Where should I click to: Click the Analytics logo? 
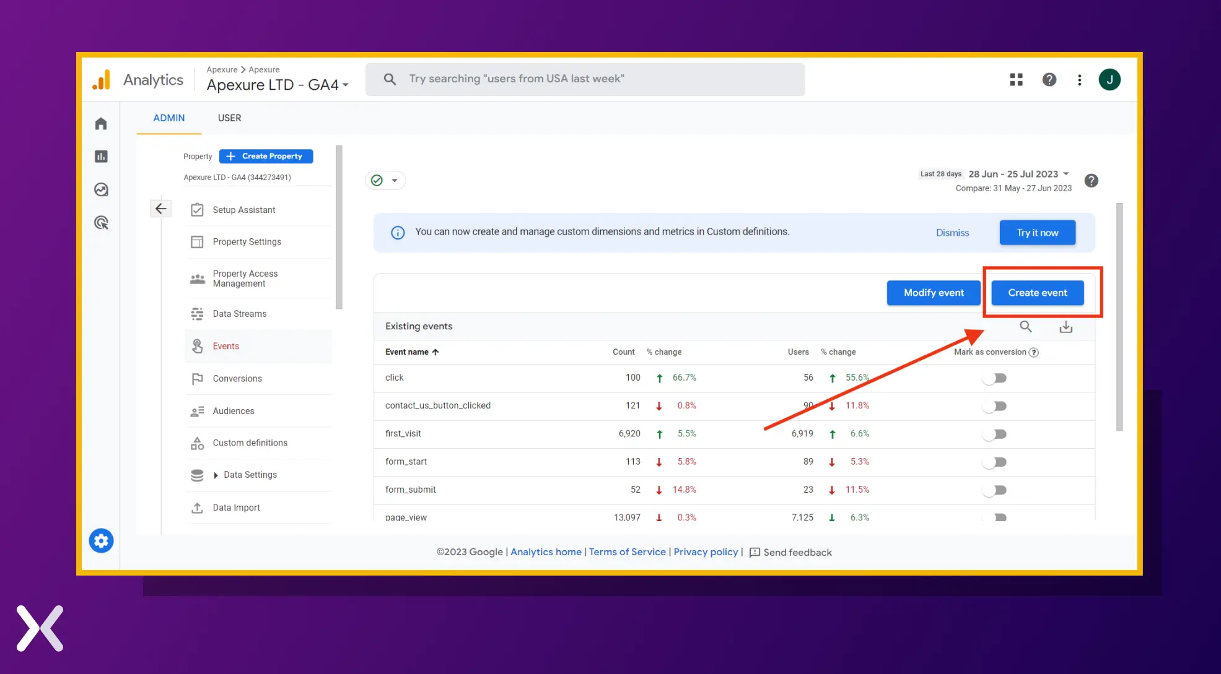(x=138, y=80)
